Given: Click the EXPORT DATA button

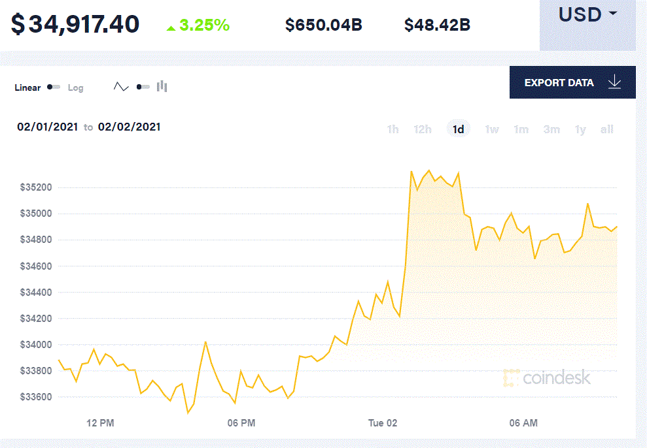Looking at the screenshot, I should [x=560, y=82].
